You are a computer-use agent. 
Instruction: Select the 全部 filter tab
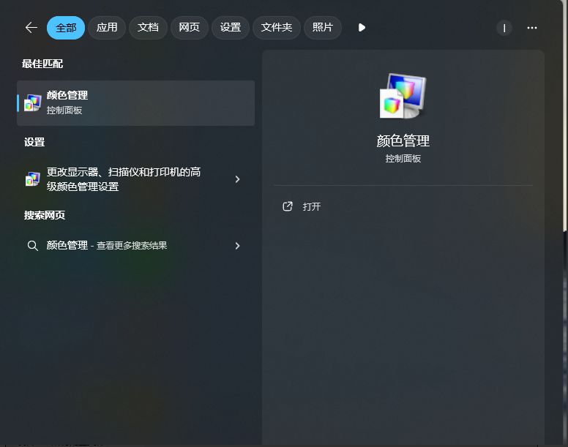66,28
